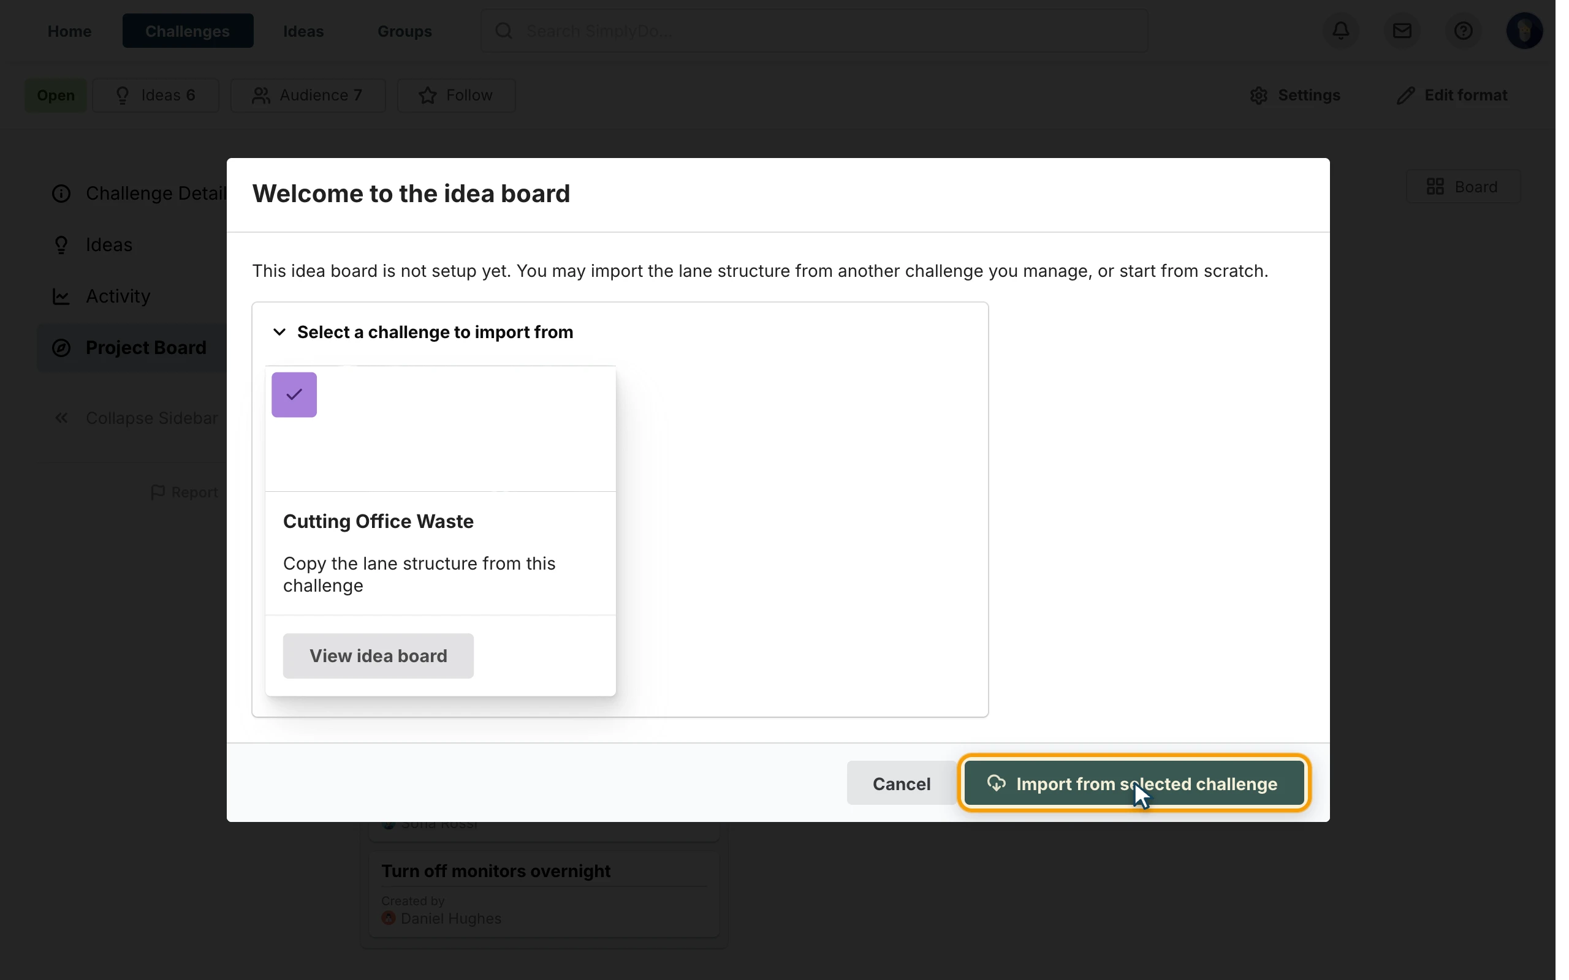The image size is (1569, 980).
Task: Click the Board grid view icon
Action: click(1435, 187)
